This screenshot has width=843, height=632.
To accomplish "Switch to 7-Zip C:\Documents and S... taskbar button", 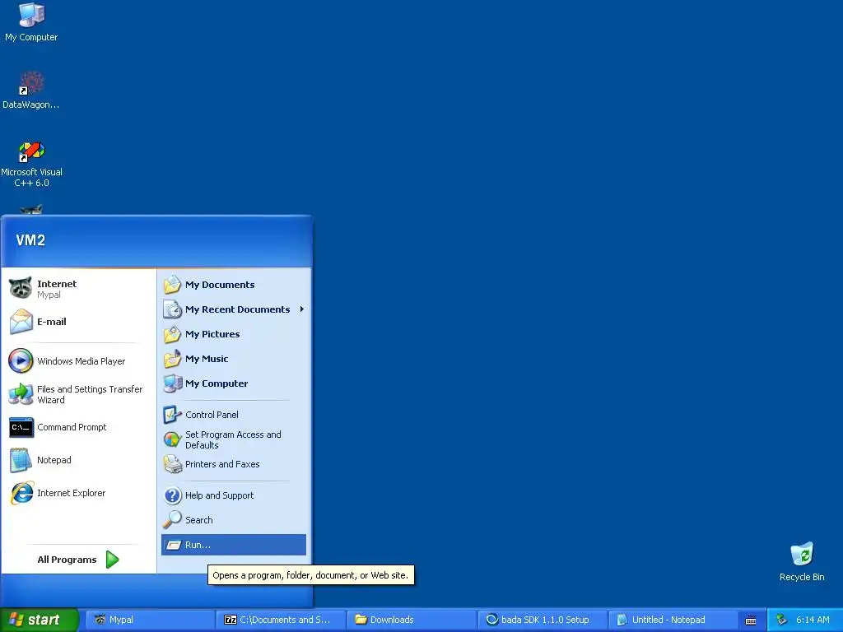I will pyautogui.click(x=280, y=620).
